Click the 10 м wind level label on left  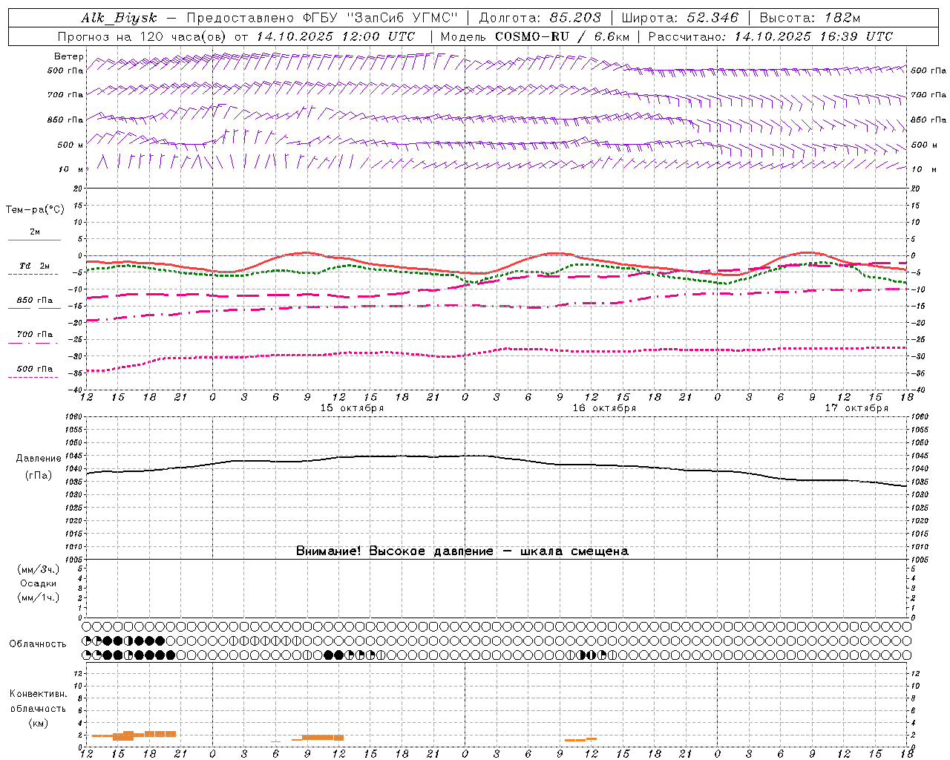click(x=70, y=169)
